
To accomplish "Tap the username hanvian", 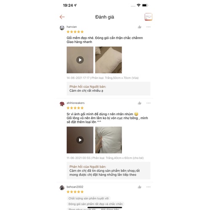I will pyautogui.click(x=72, y=27).
